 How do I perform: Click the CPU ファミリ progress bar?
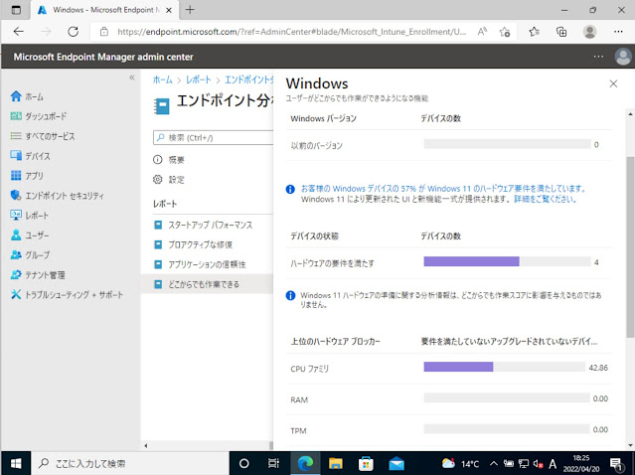505,367
